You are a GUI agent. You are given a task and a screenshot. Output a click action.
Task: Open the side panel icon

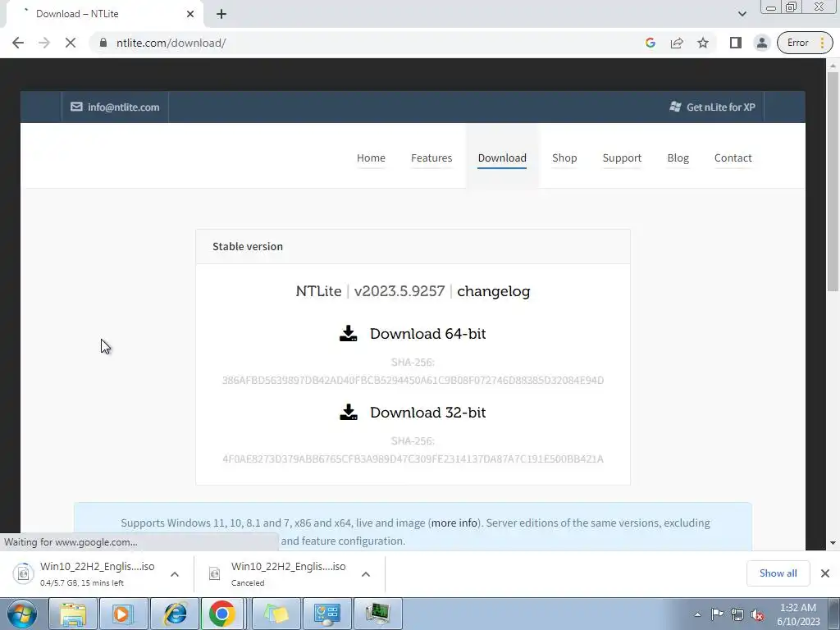(736, 43)
